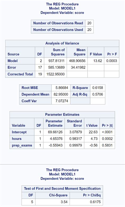The height and width of the screenshot is (207, 125).
Task: Click the 'Parameter Estimates' table header
Action: 62,114
